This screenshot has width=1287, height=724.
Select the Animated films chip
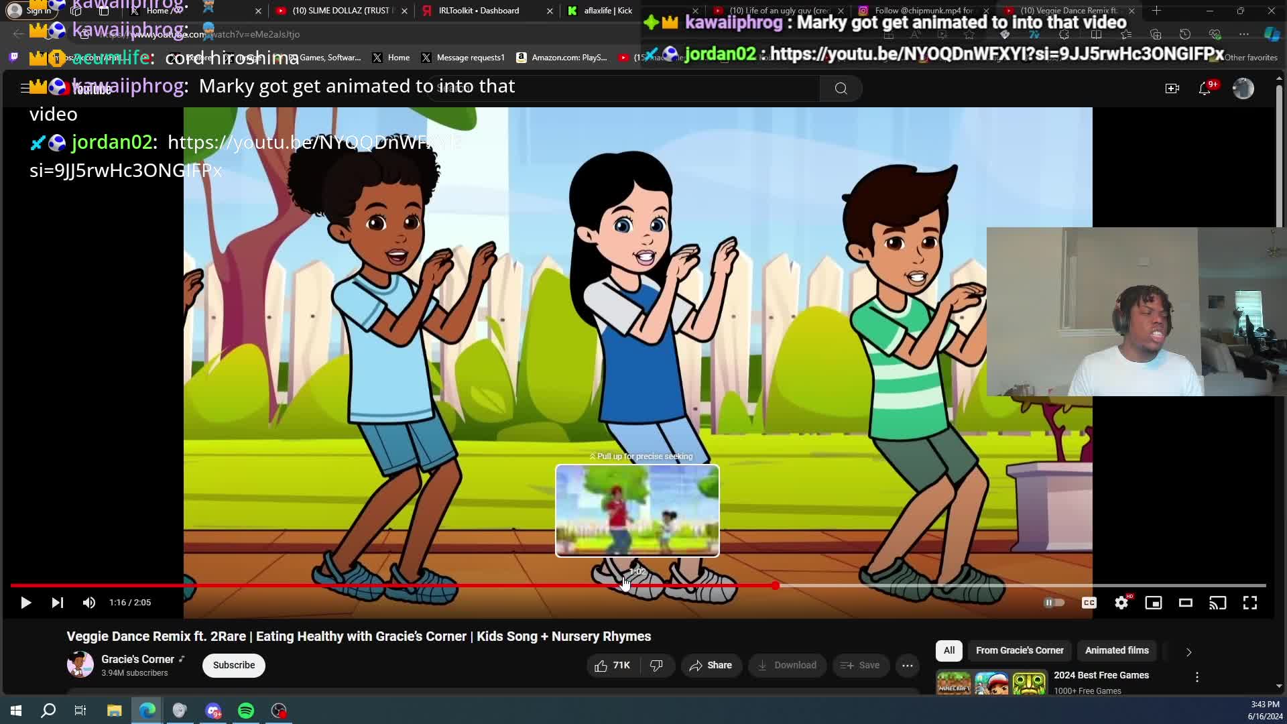(x=1117, y=650)
